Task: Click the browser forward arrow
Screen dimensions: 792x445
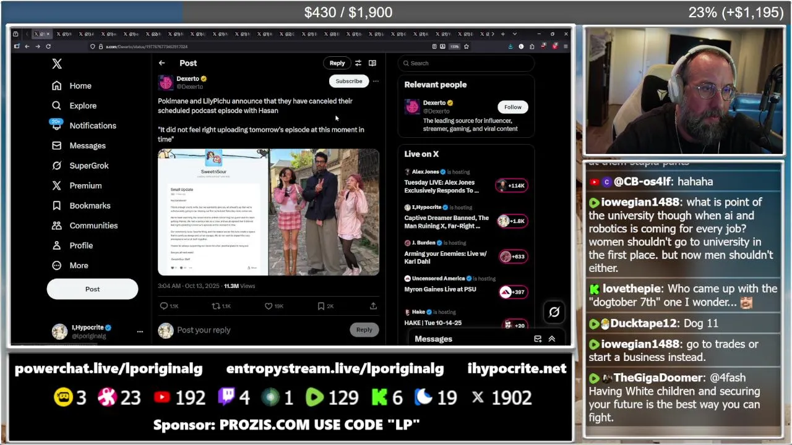Action: coord(37,46)
